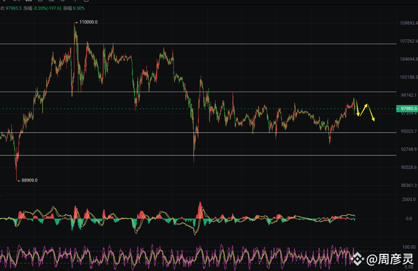
Task: Select the top horizontal line near 107262.6
Action: pyautogui.click(x=198, y=44)
